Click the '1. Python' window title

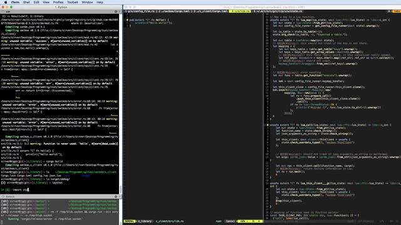61,7
